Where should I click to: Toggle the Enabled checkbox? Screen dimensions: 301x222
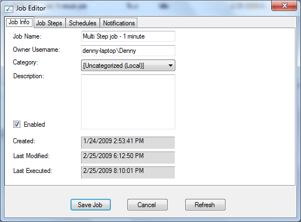click(x=17, y=124)
